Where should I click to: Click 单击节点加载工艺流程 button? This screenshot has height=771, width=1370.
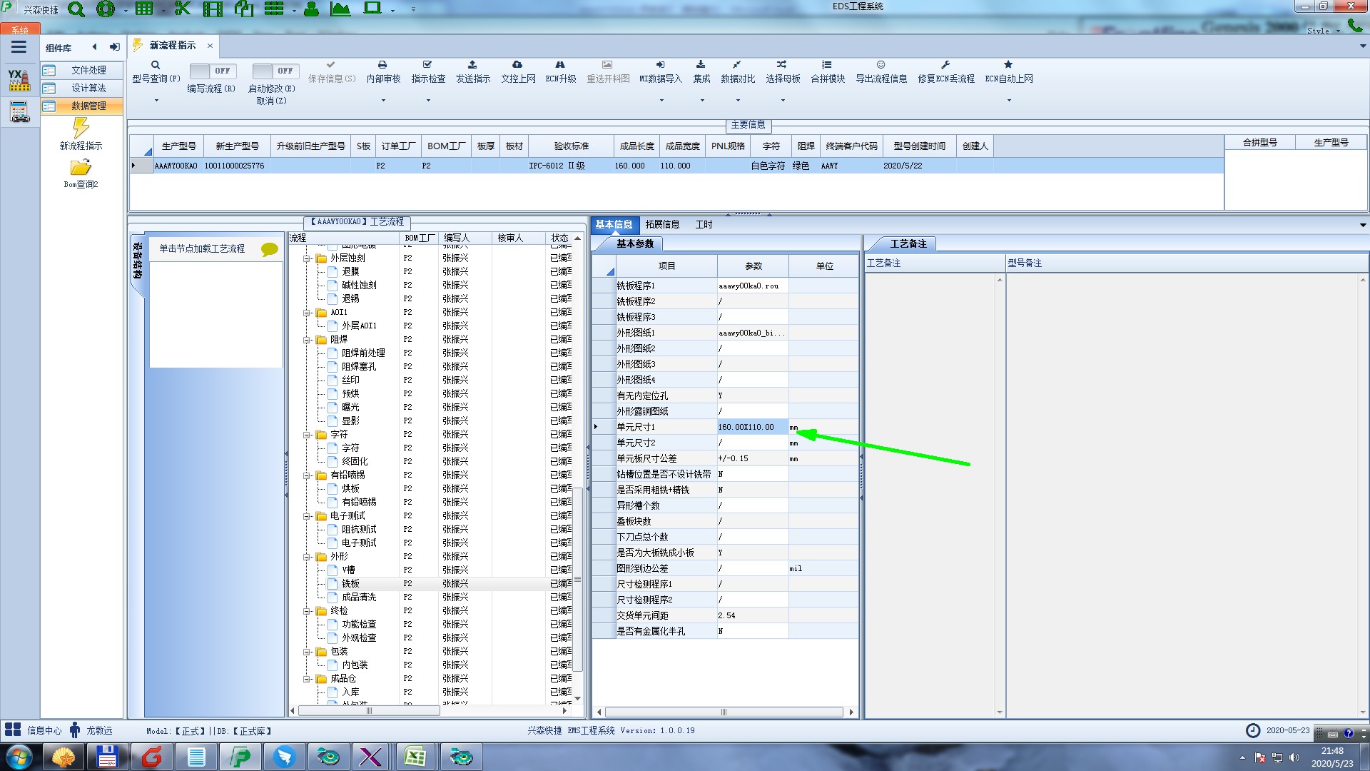(202, 248)
